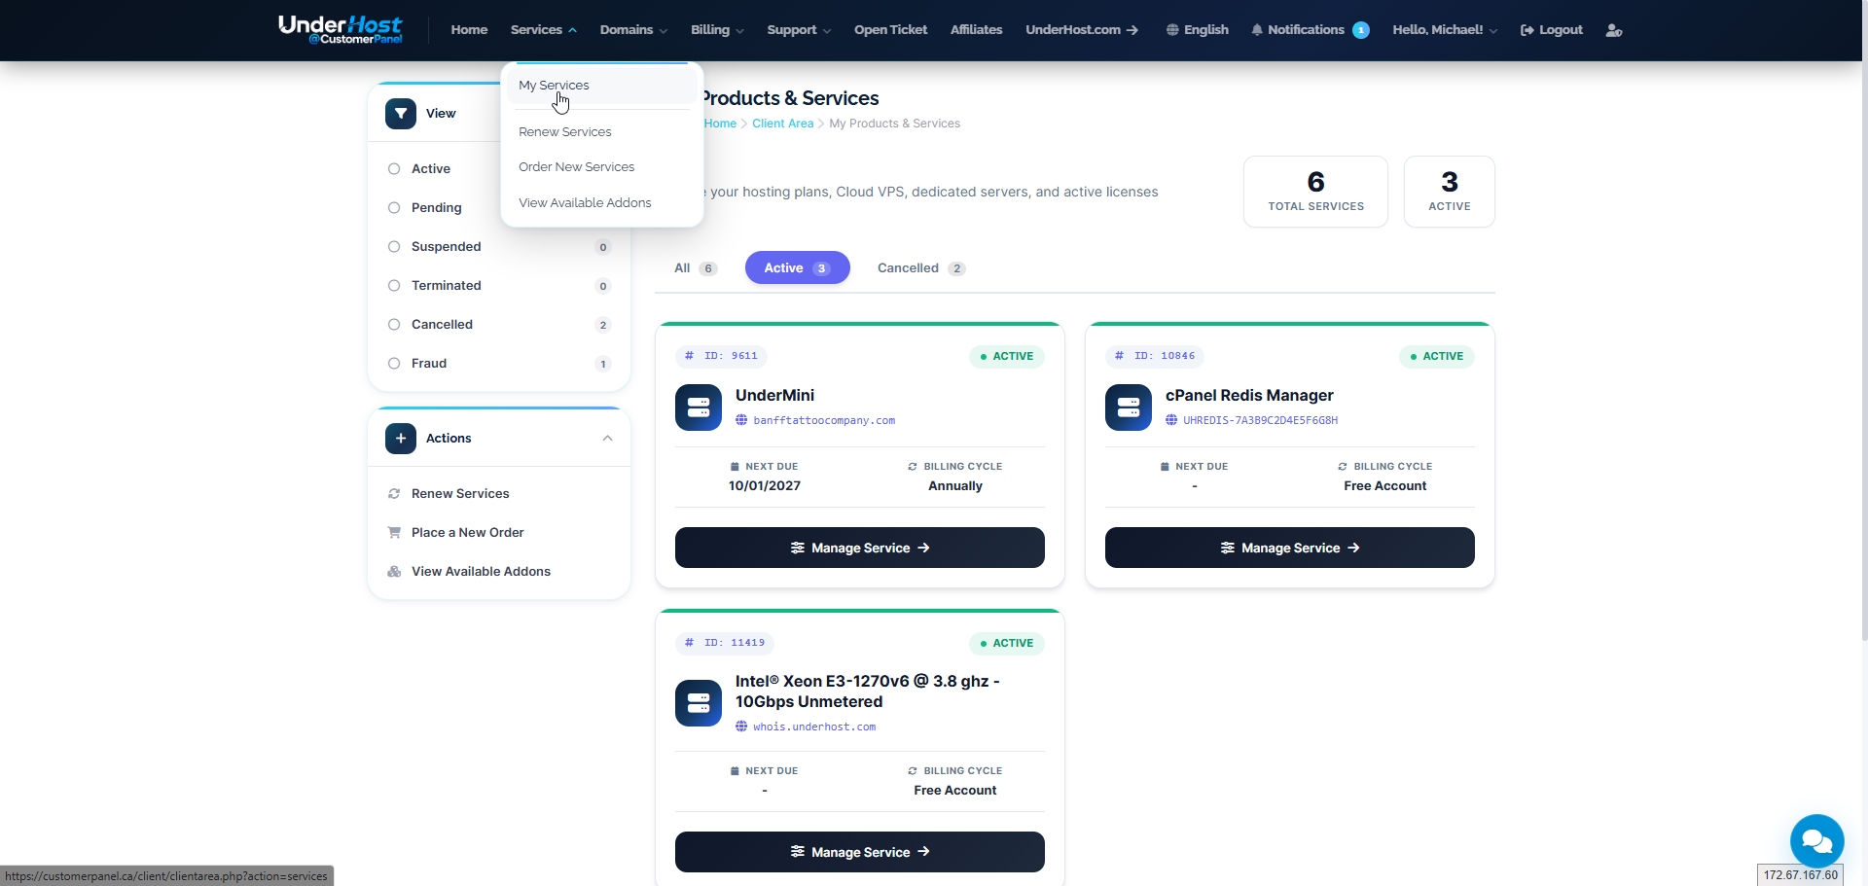Collapse the Services dropdown menu
Viewport: 1868px width, 886px height.
[x=544, y=30]
